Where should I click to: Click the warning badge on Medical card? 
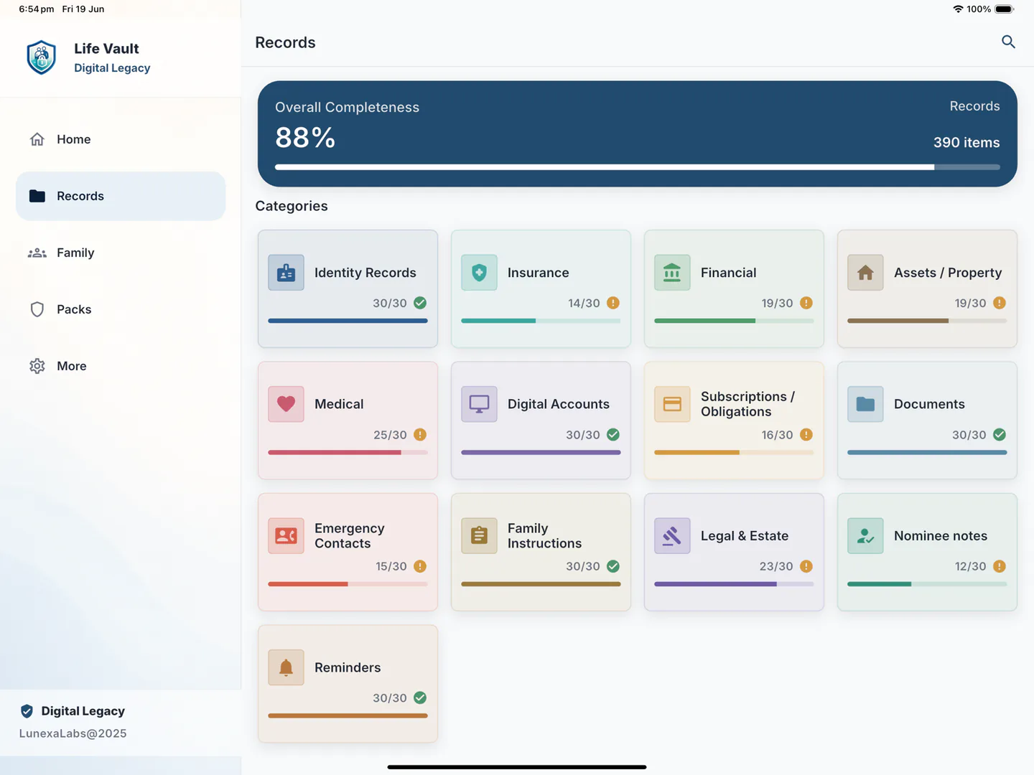420,435
